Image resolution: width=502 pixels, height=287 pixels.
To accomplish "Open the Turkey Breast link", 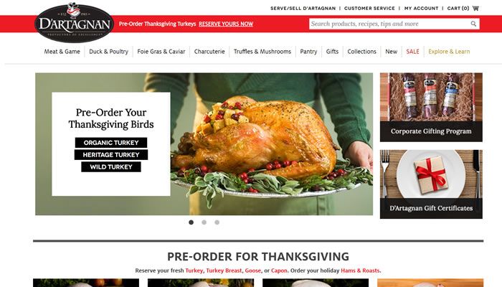I will [x=224, y=270].
